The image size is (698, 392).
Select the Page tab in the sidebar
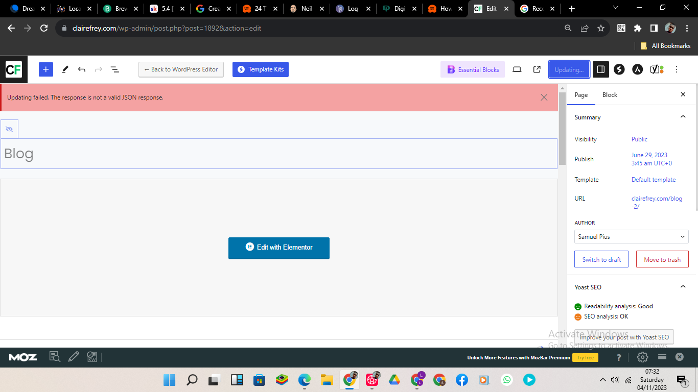coord(581,94)
